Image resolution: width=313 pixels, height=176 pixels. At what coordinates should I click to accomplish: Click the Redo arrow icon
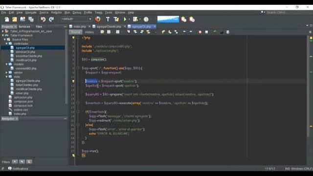coord(51,20)
